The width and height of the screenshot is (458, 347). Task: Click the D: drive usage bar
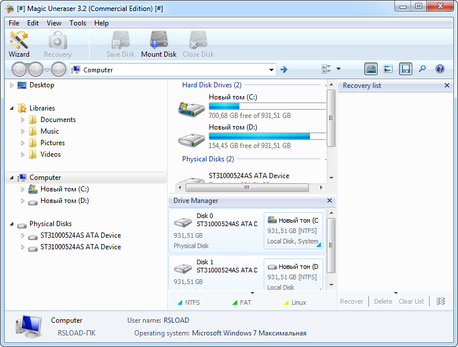267,136
